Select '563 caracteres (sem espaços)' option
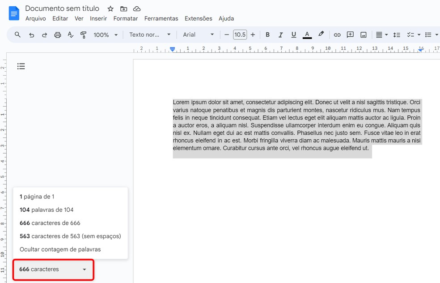 pos(71,236)
